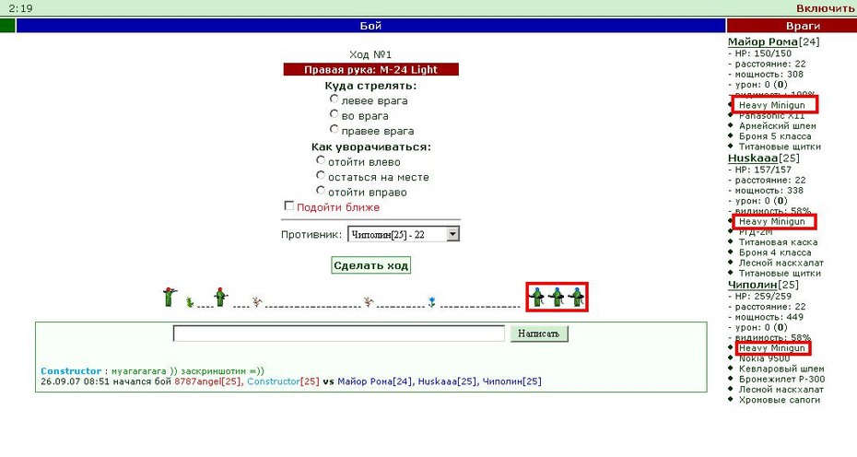Choose 'остаться на месте' dodge option

(x=321, y=175)
